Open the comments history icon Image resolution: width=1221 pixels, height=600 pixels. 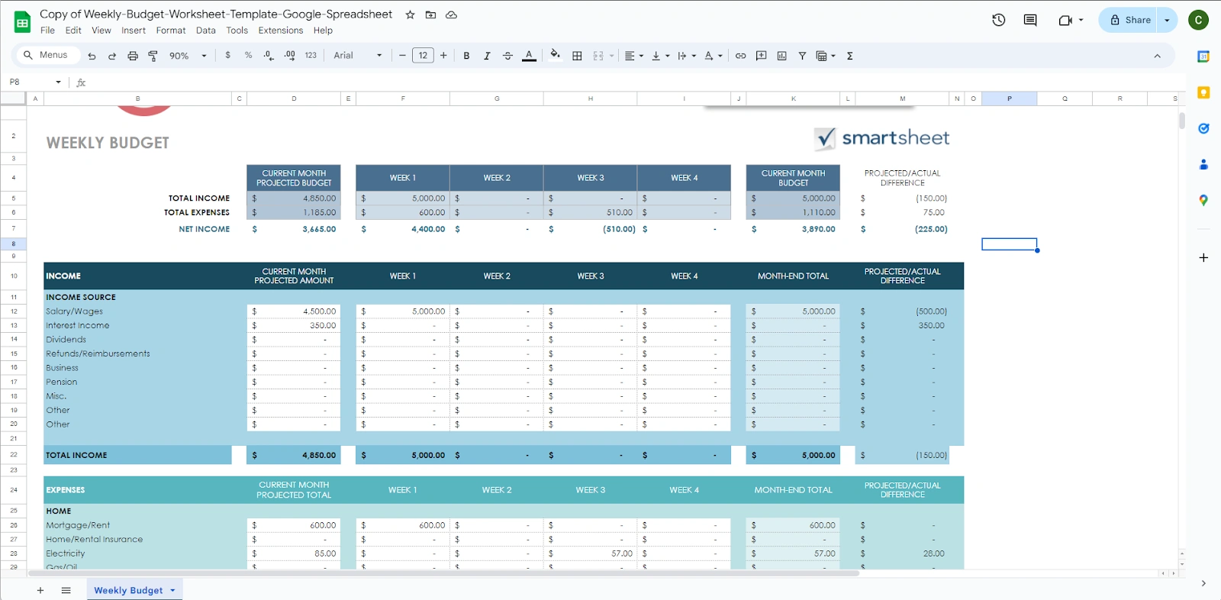pyautogui.click(x=1030, y=20)
